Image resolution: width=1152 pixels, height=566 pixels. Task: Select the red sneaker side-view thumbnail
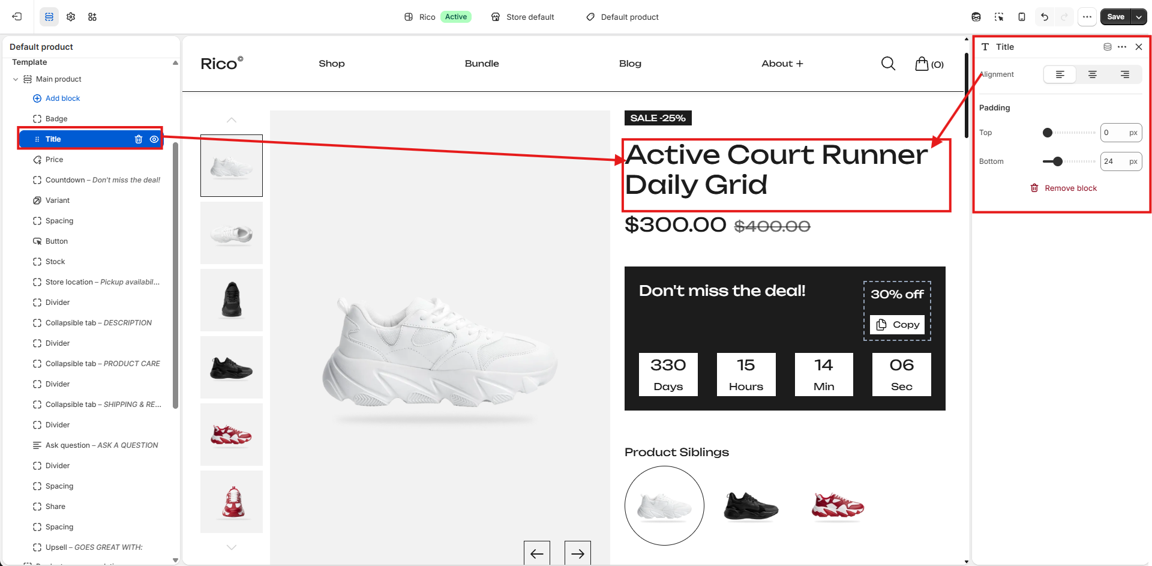(x=232, y=435)
